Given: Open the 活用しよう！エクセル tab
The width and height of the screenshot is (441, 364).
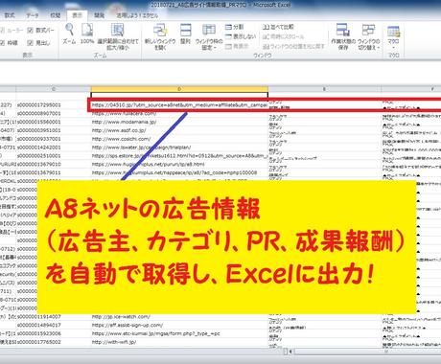Looking at the screenshot, I should (x=137, y=15).
